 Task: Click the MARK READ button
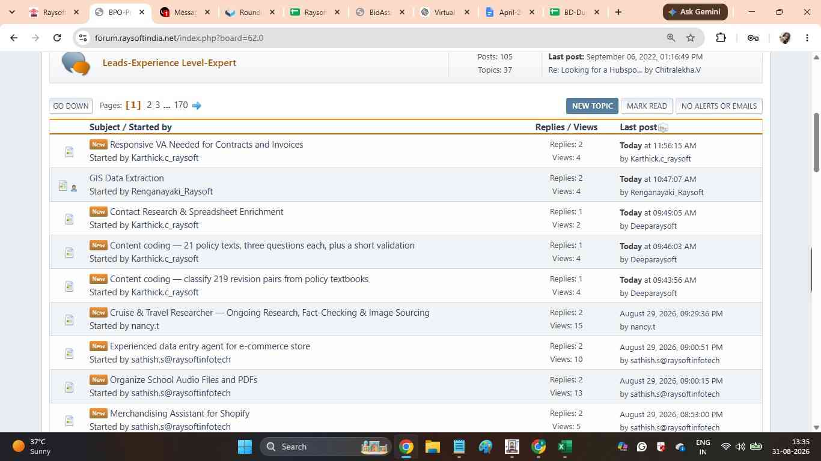click(647, 106)
